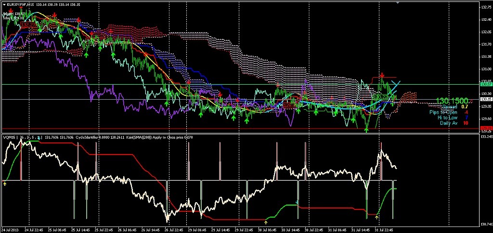Click the small red icon right of 130.1500
The height and width of the screenshot is (233, 493).
coord(472,101)
